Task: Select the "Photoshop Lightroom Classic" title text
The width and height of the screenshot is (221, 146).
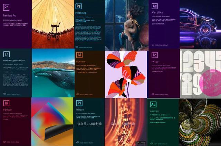Action: point(15,60)
